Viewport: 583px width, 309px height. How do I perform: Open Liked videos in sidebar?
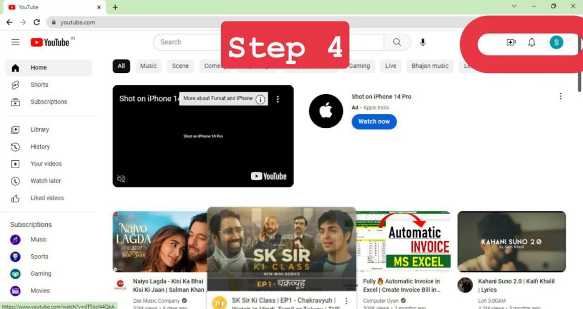[x=48, y=198]
